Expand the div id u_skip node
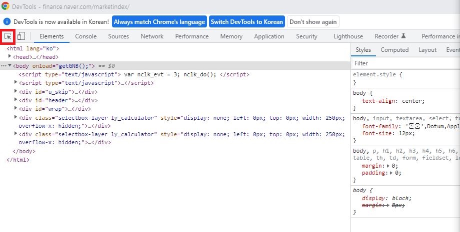Image resolution: width=460 pixels, height=232 pixels. 15,91
